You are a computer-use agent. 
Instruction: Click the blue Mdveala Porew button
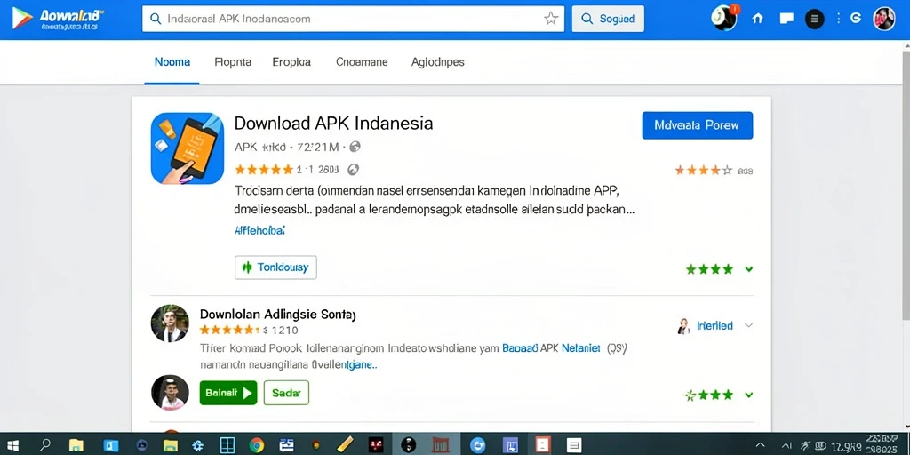point(697,125)
